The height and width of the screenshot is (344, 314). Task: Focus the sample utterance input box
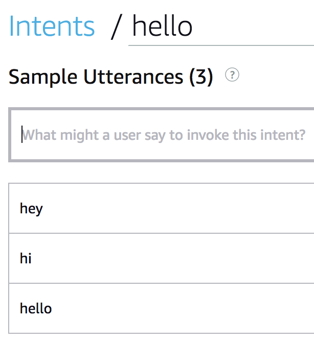(164, 135)
